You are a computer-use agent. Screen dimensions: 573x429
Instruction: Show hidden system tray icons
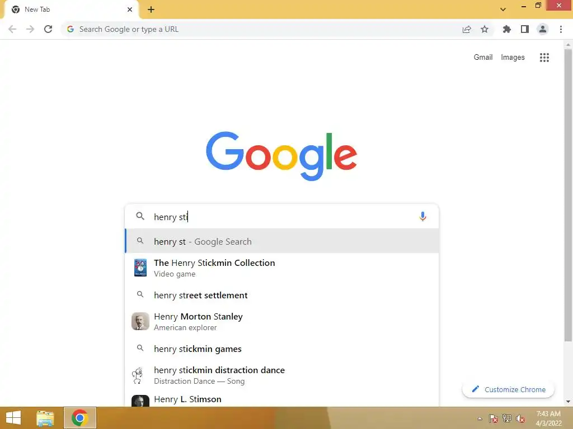pos(480,418)
